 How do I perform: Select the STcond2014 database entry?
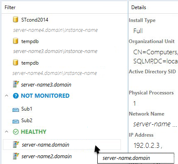(x=35, y=20)
